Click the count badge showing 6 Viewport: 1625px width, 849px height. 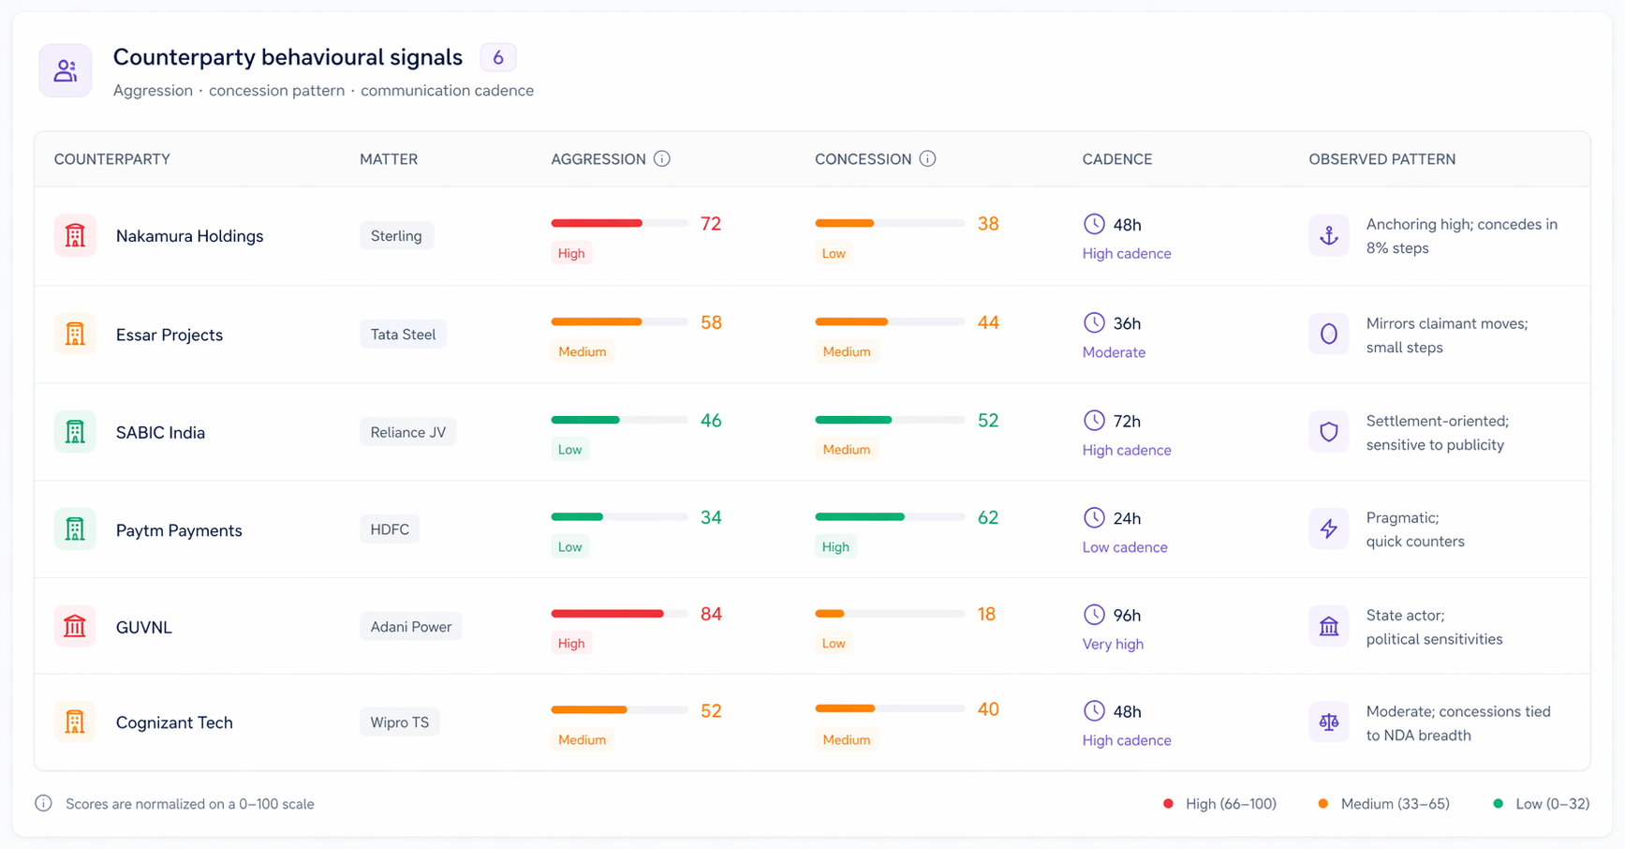498,57
